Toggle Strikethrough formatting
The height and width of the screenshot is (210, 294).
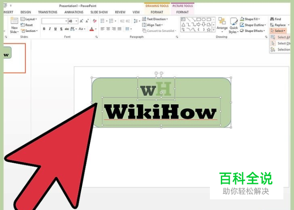pyautogui.click(x=67, y=29)
